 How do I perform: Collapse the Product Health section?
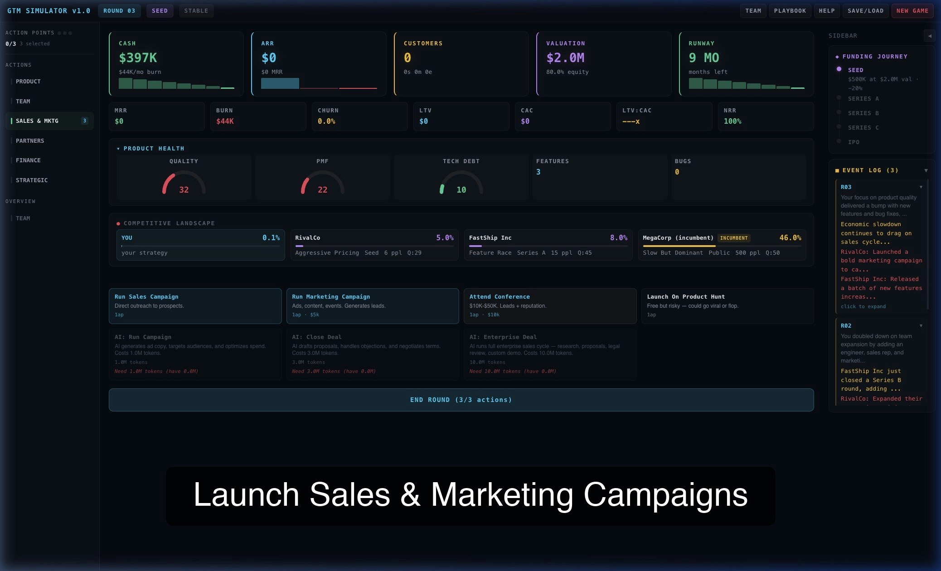(118, 149)
